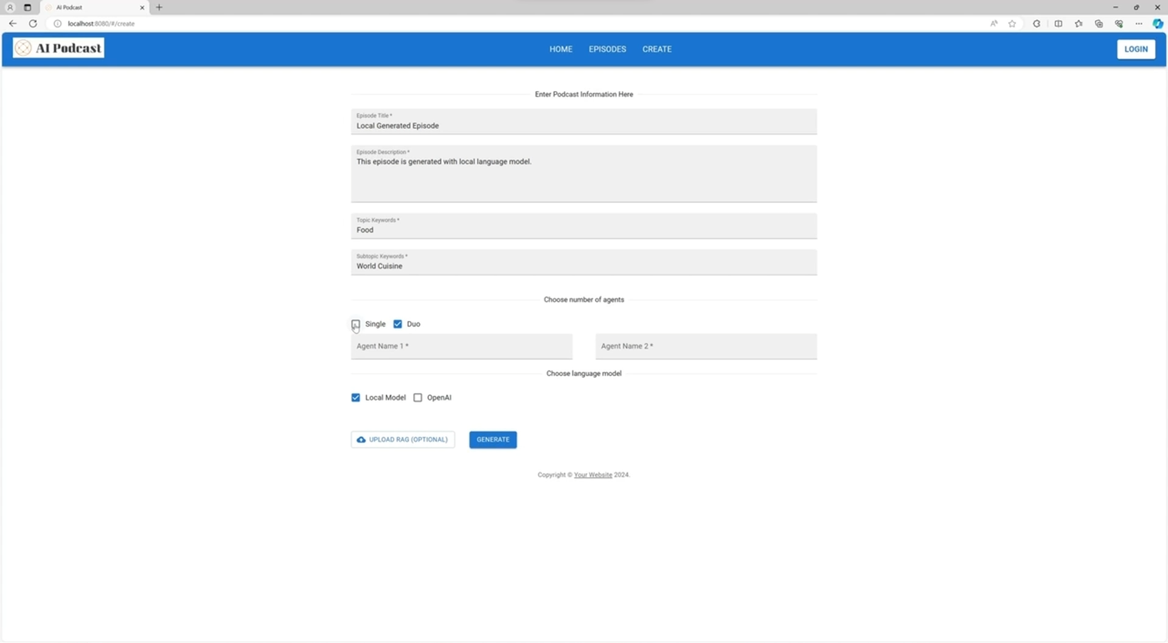Open browser Settings and more menu
Image resolution: width=1168 pixels, height=643 pixels.
[x=1139, y=24]
